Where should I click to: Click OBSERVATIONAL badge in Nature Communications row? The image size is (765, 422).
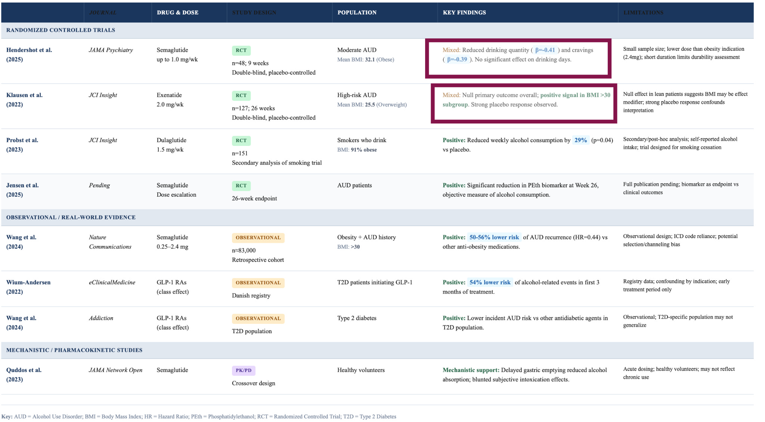(258, 238)
